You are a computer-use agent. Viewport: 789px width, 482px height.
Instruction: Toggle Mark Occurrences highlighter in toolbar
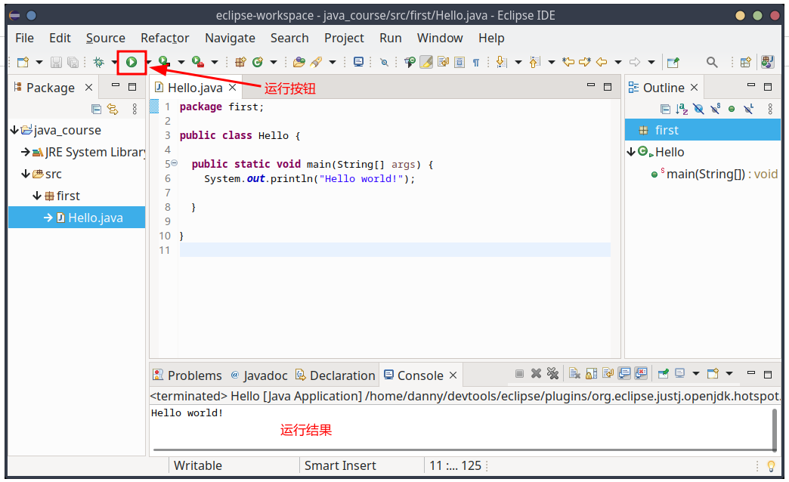[x=426, y=62]
